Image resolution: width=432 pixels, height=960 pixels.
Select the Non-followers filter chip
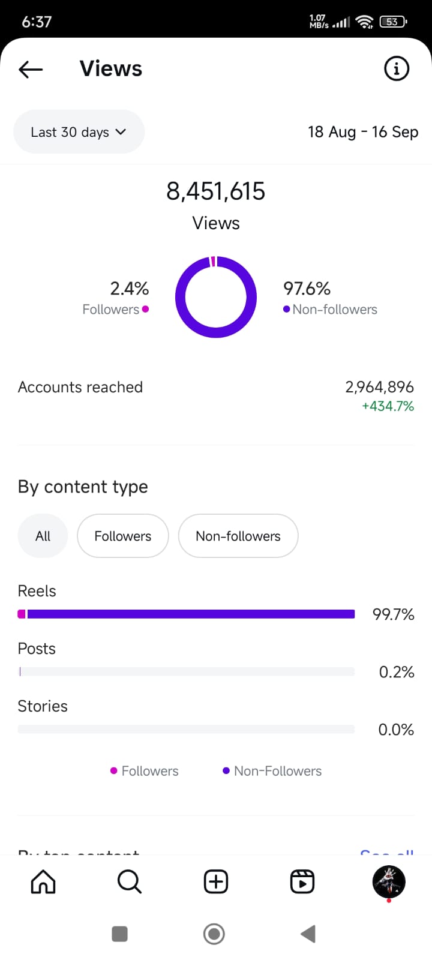(238, 536)
